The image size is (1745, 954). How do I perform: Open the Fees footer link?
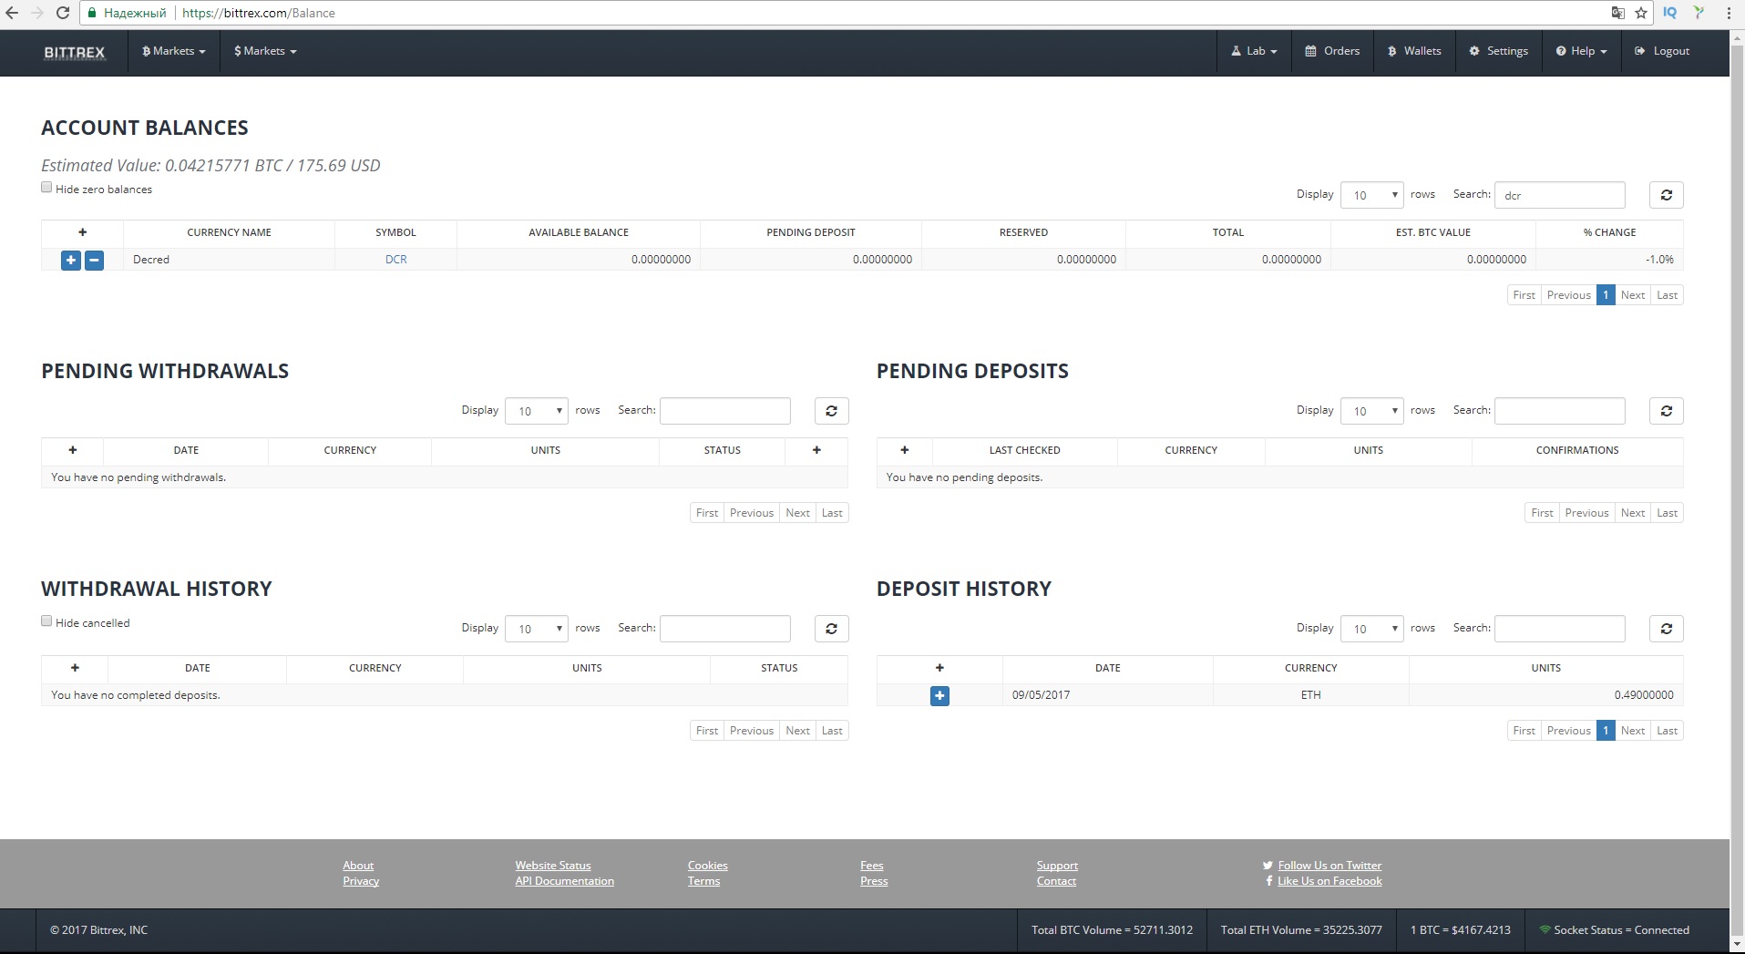(871, 866)
